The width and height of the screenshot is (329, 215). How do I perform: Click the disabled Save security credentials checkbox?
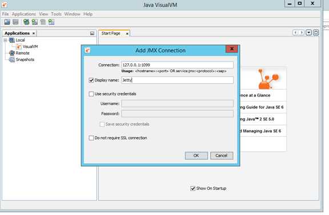tap(102, 124)
